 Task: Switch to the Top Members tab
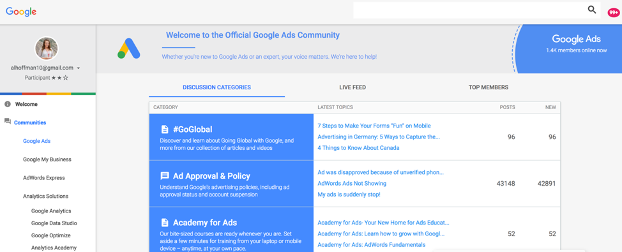pos(489,87)
